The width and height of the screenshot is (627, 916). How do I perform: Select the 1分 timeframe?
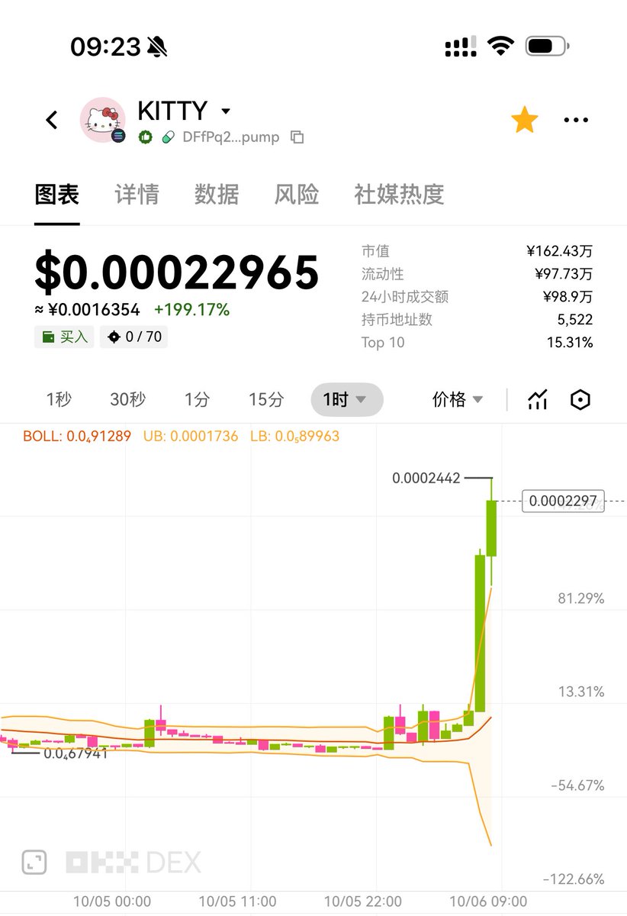click(x=197, y=399)
